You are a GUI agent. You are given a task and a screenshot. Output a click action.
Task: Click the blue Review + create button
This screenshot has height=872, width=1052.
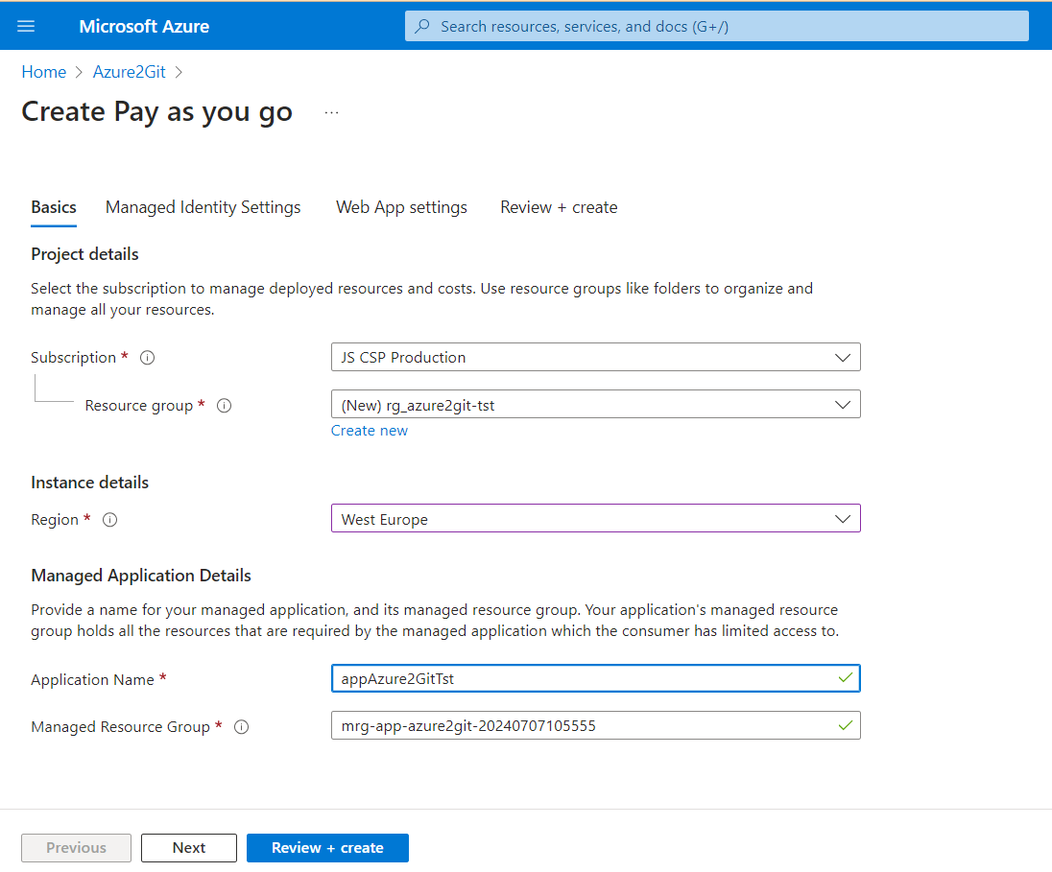click(327, 848)
